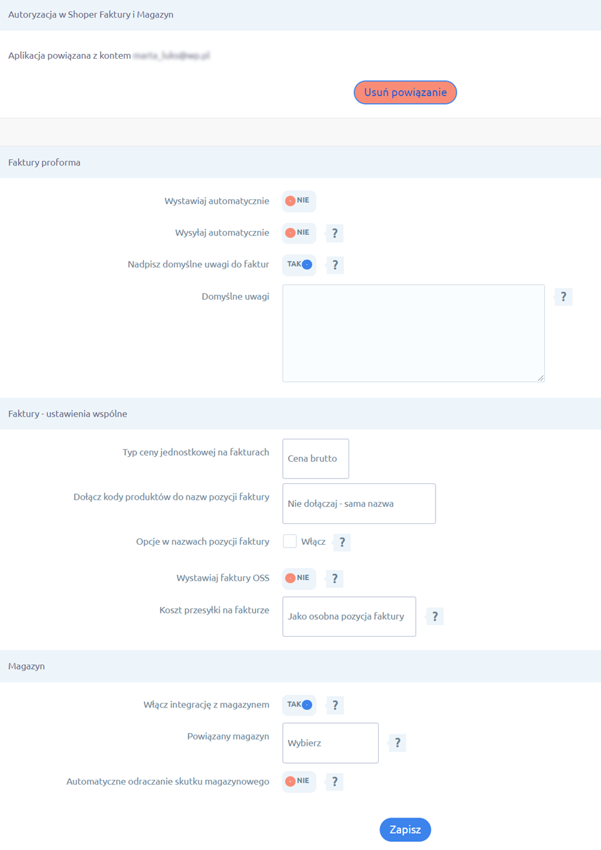Click help icon next to Wysyłaj automatycznie
Viewport: 601px width, 850px height.
coord(335,234)
